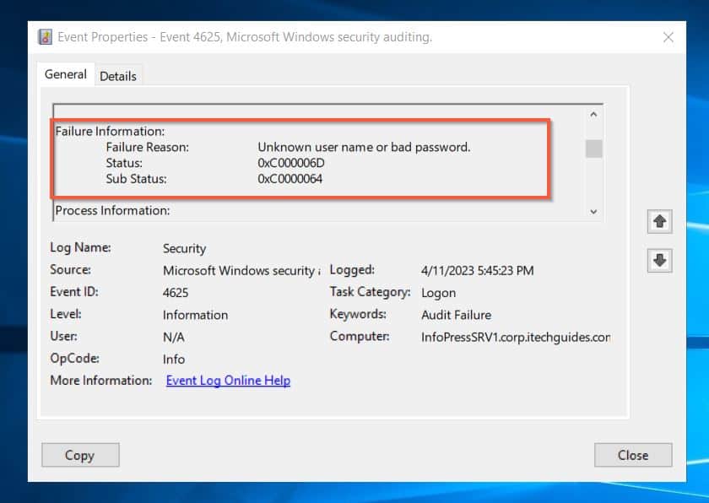The height and width of the screenshot is (503, 709).
Task: Click the scroll-up chevron of the event description box
Action: click(x=593, y=114)
